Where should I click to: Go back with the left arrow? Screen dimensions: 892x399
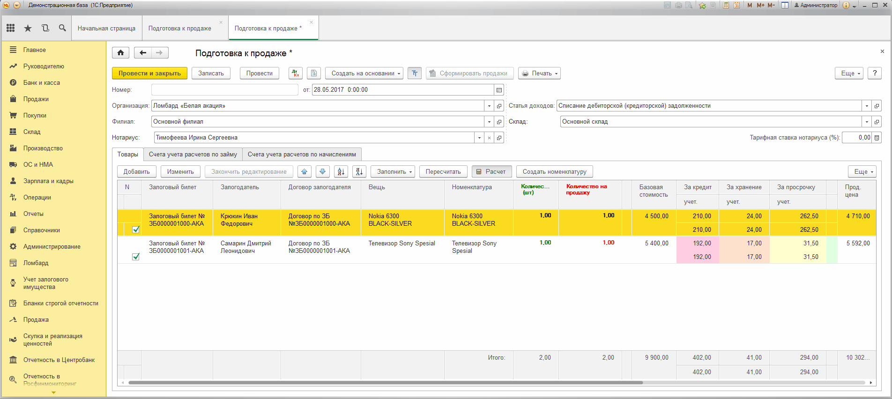[x=143, y=53]
